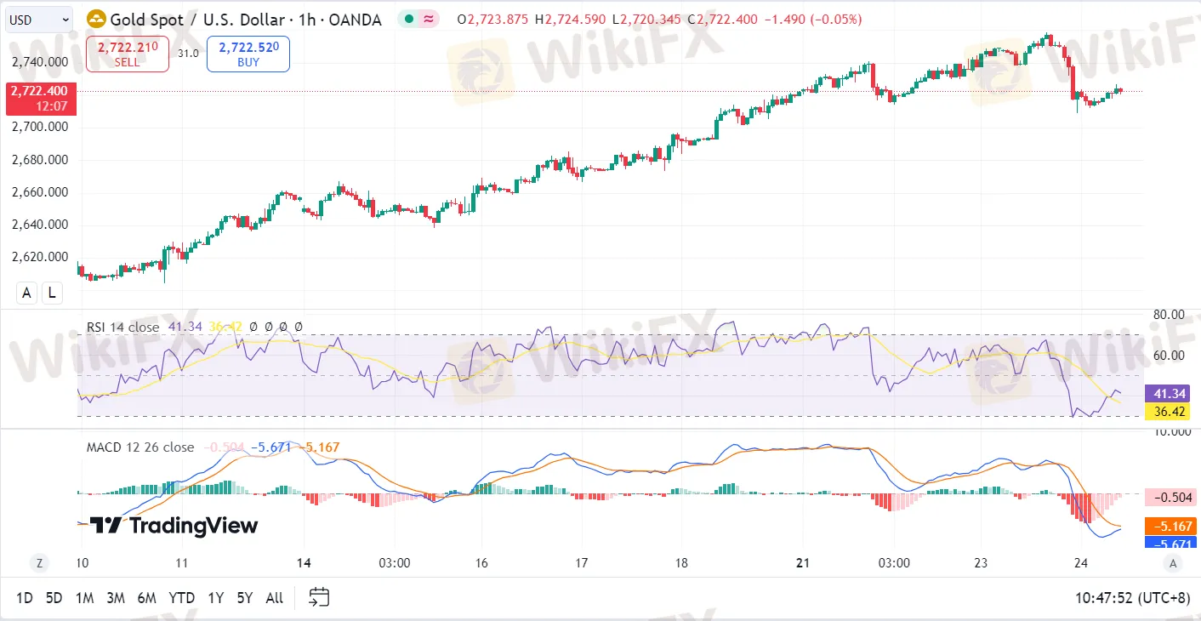Switch to the YTD time range
1201x621 pixels.
pyautogui.click(x=181, y=598)
